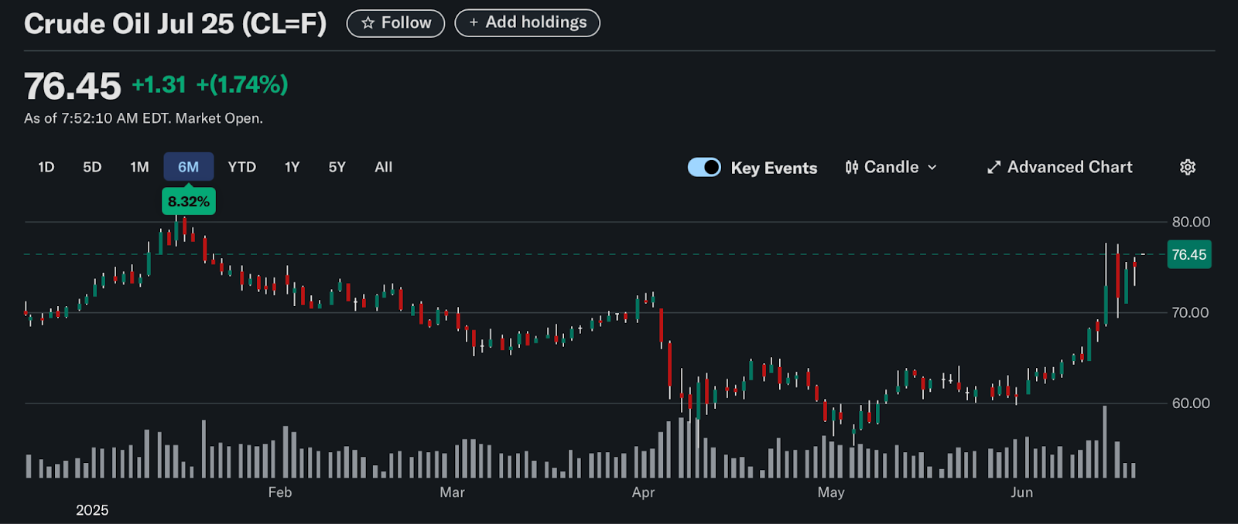
Task: Click the candlestick icon beside Candle
Action: pos(851,167)
